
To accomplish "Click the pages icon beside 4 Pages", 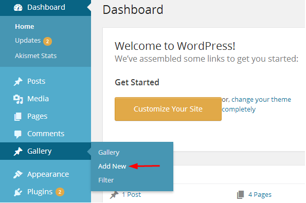I will click(x=241, y=195).
